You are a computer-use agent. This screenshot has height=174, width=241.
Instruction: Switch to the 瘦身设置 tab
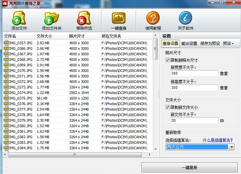170,43
